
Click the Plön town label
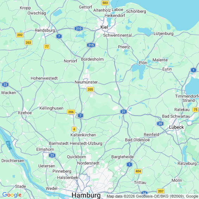pos(143,63)
